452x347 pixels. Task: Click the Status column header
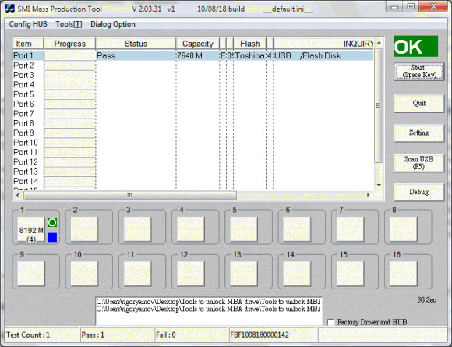[136, 44]
